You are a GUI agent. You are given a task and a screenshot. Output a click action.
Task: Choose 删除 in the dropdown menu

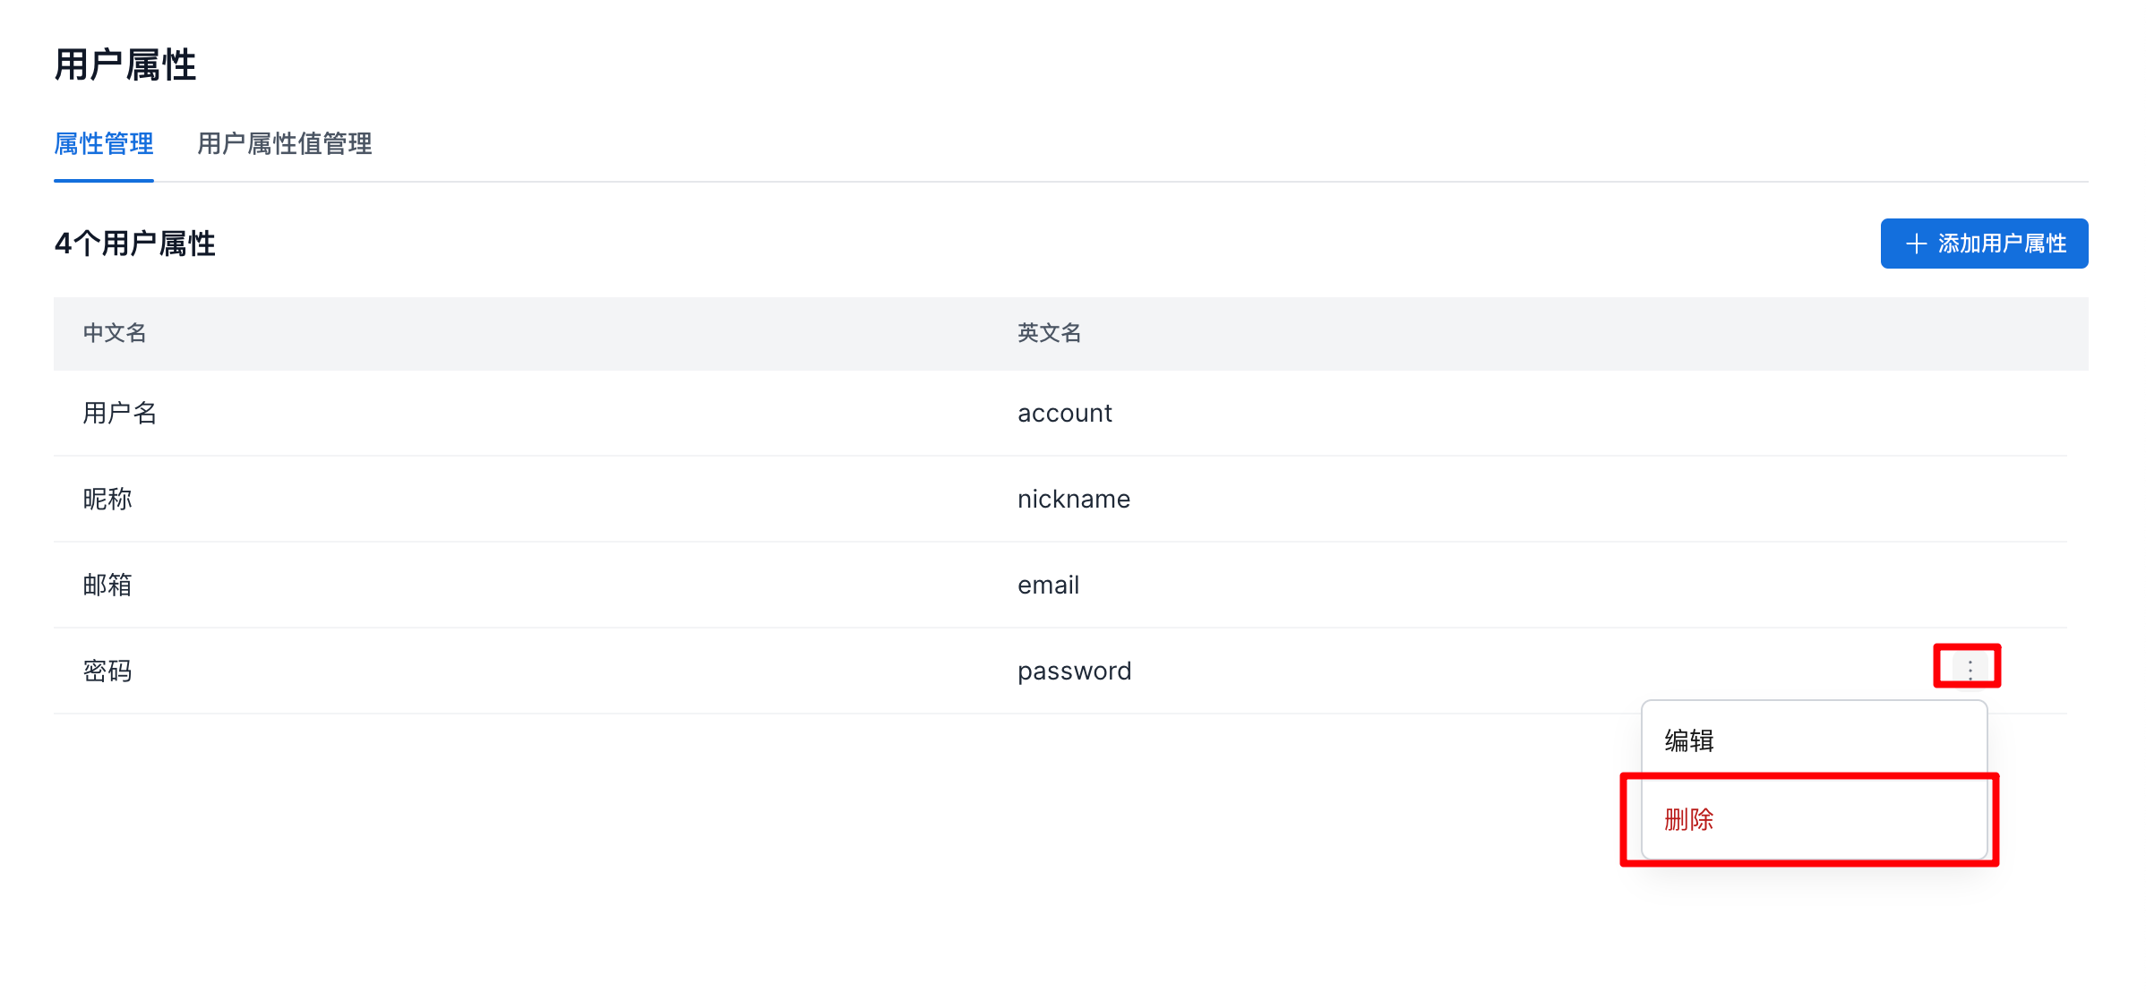point(1689,819)
